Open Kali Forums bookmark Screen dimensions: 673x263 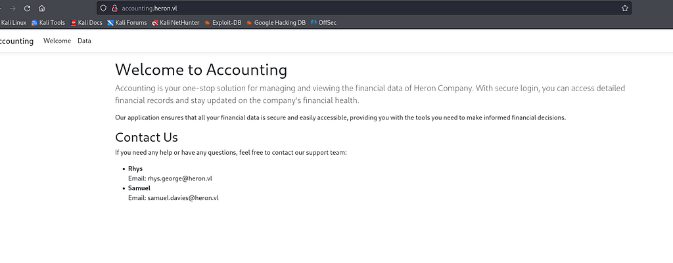coord(127,23)
